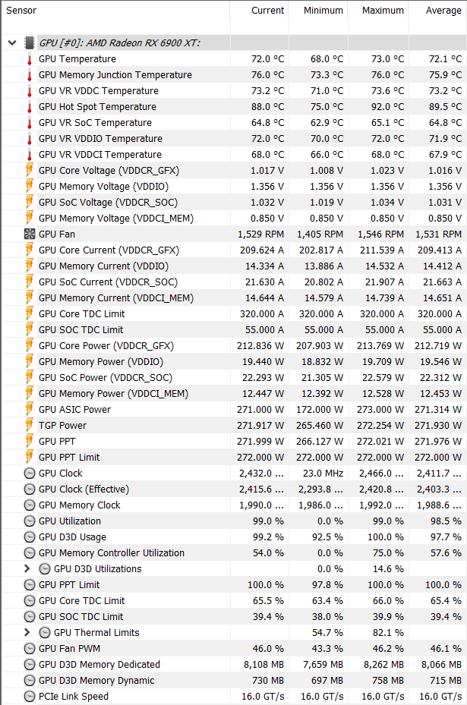
Task: Select the GPU PPT Limit 272.000 W row label
Action: tap(69, 458)
